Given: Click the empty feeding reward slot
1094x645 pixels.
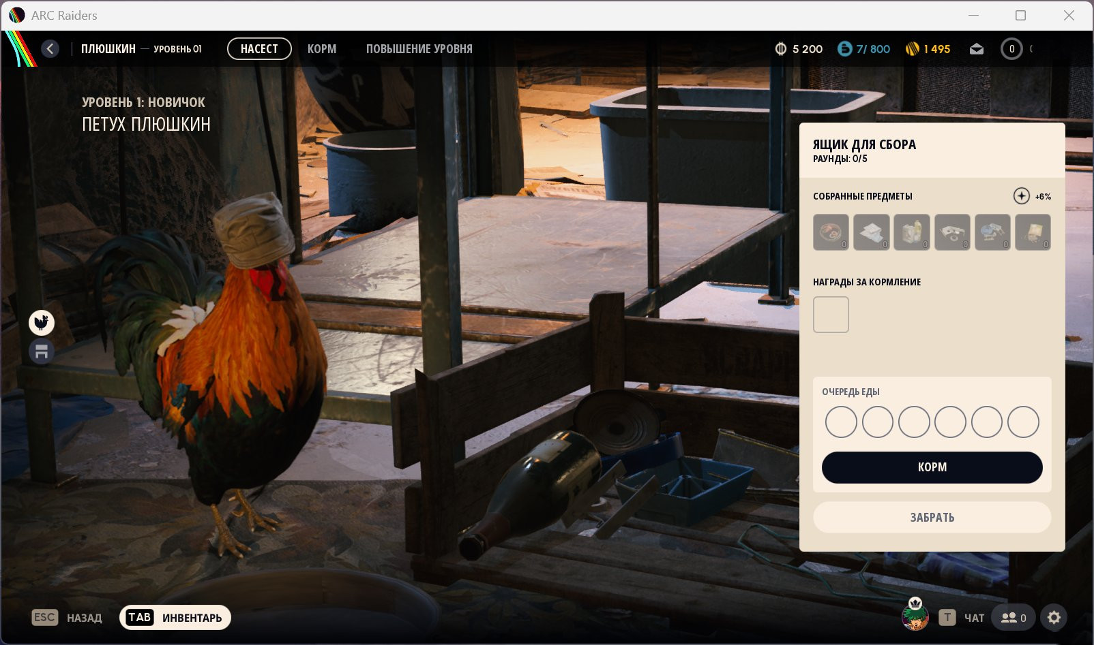Looking at the screenshot, I should (x=831, y=315).
